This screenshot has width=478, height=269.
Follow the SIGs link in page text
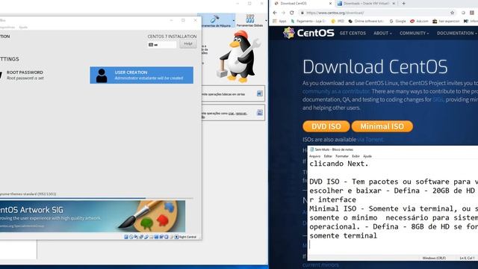pyautogui.click(x=438, y=99)
